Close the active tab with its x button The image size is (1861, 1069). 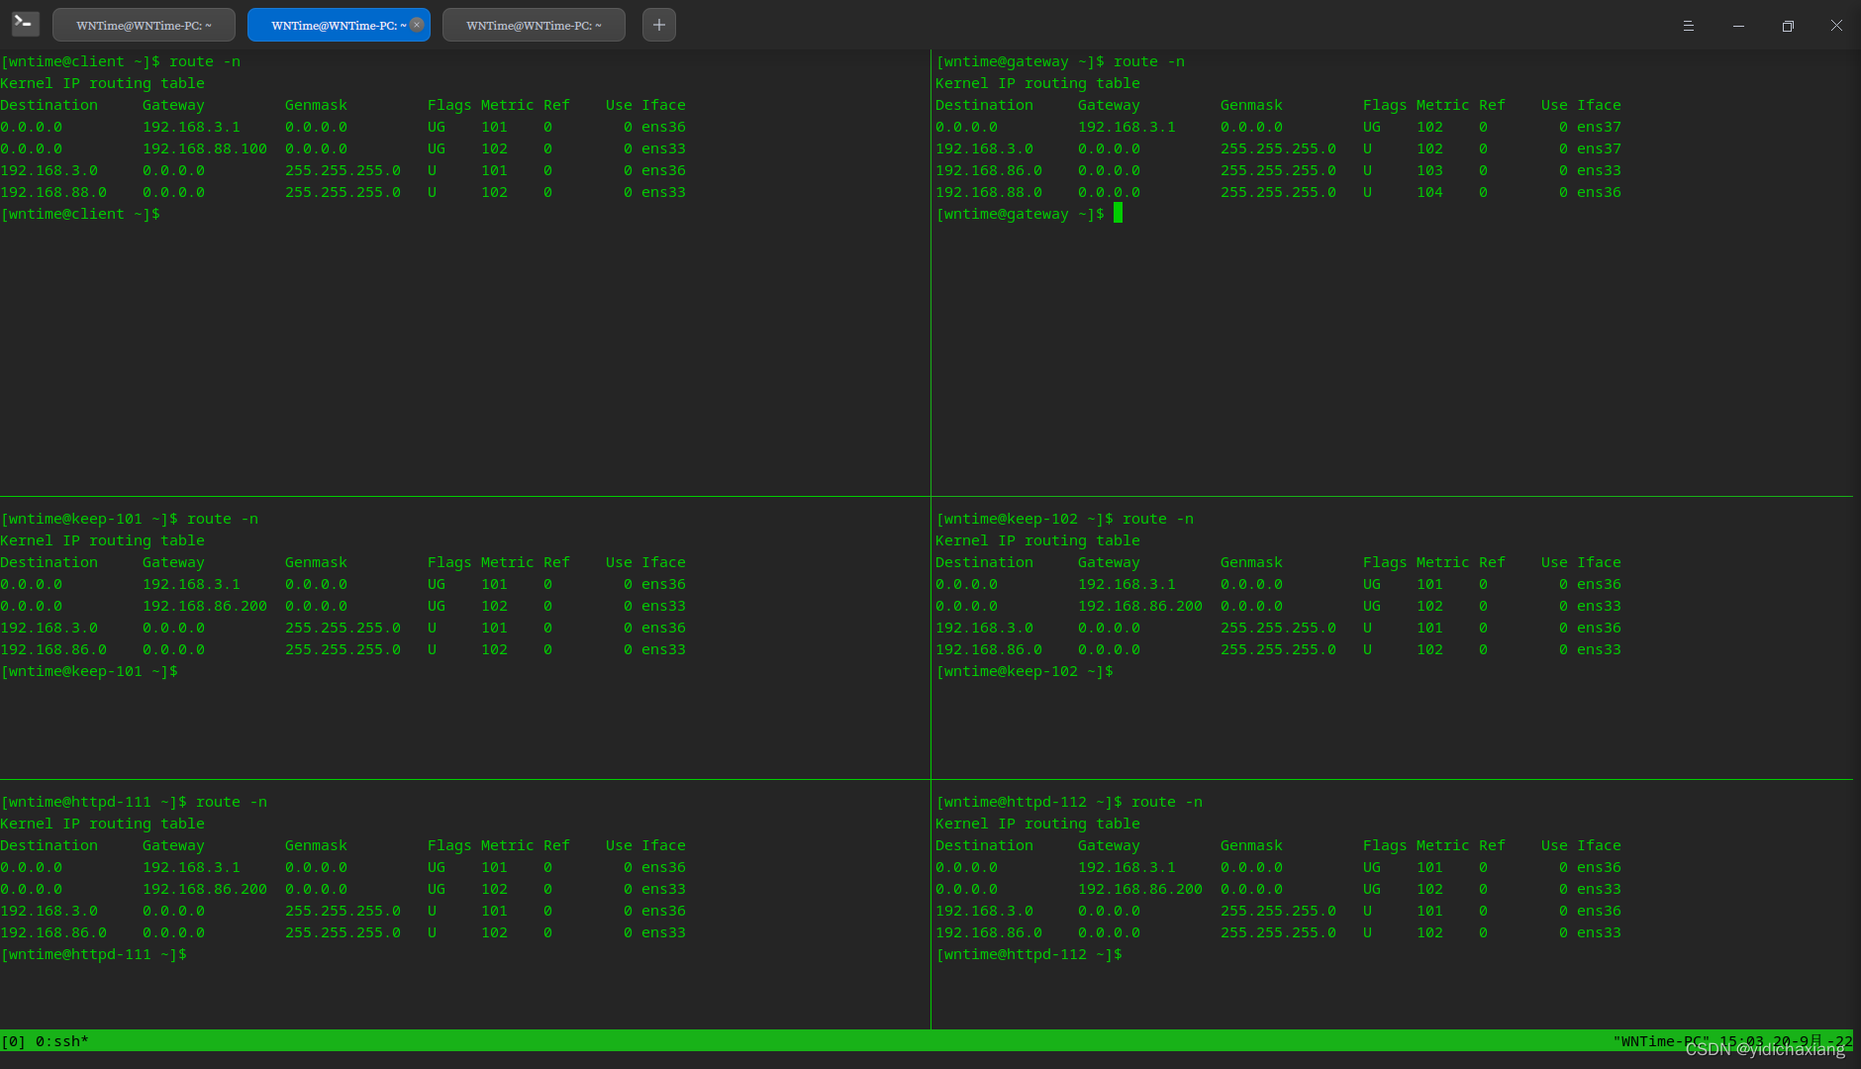(x=417, y=25)
